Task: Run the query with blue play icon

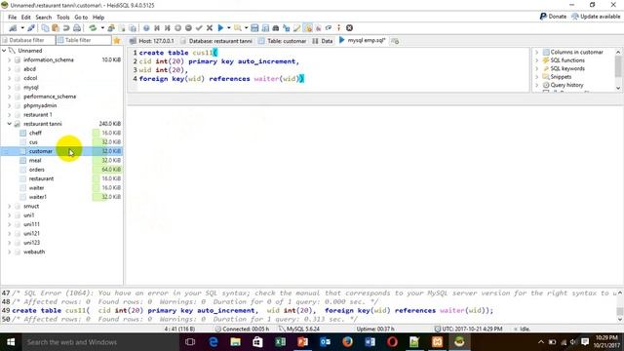Action: click(x=220, y=28)
